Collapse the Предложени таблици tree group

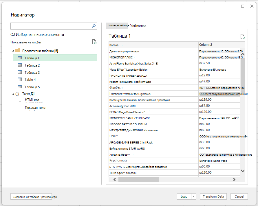(x=13, y=51)
